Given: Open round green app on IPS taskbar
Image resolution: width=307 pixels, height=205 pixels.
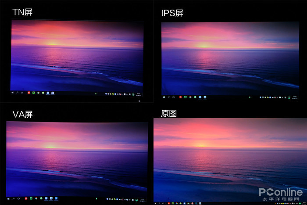Looking at the screenshot, I should coord(195,97).
